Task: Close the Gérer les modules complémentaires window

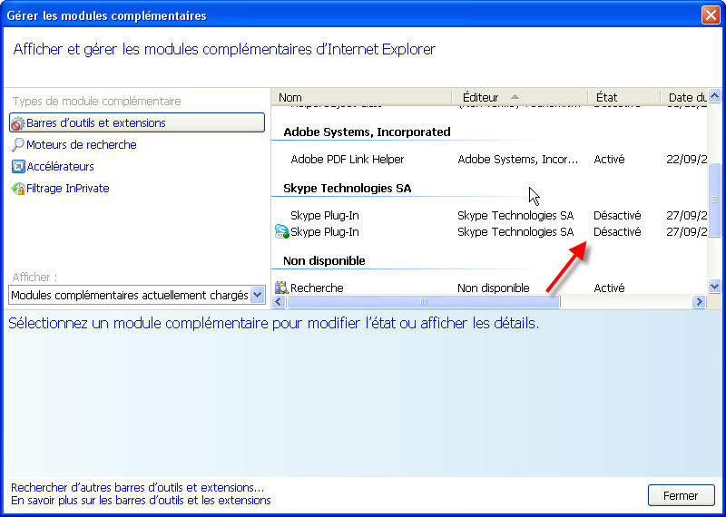Action: [711, 15]
